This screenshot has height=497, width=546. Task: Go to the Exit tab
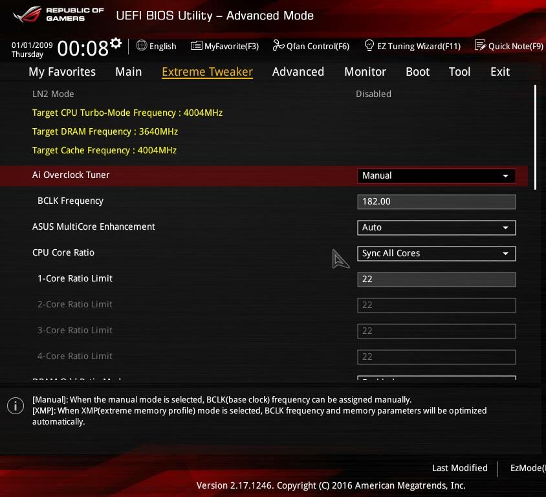point(500,72)
